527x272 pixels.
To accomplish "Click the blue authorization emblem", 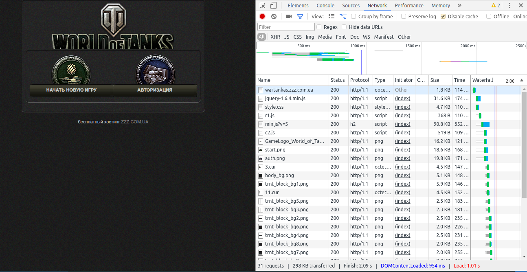I will point(155,70).
